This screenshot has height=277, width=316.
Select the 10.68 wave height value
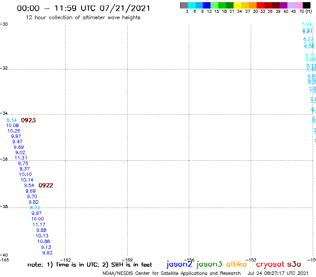44,241
